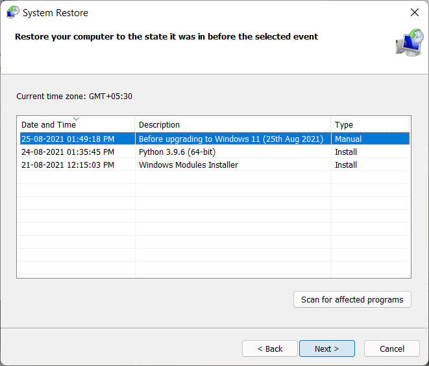
Task: Click the Python 3.9.6 (64-bit) description
Action: click(x=177, y=152)
